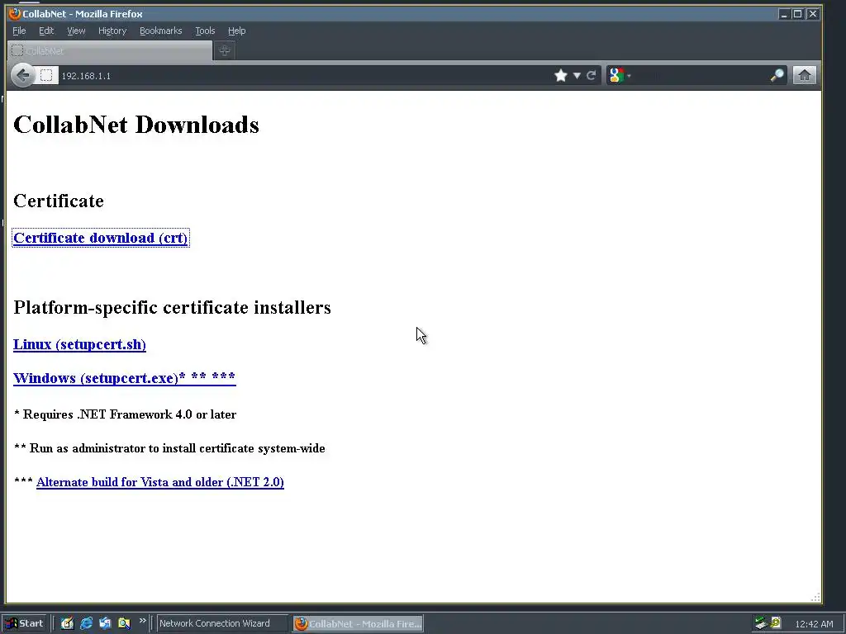Screen dimensions: 846x634
Task: Launch the folder search icon in quick launch
Action: [124, 623]
